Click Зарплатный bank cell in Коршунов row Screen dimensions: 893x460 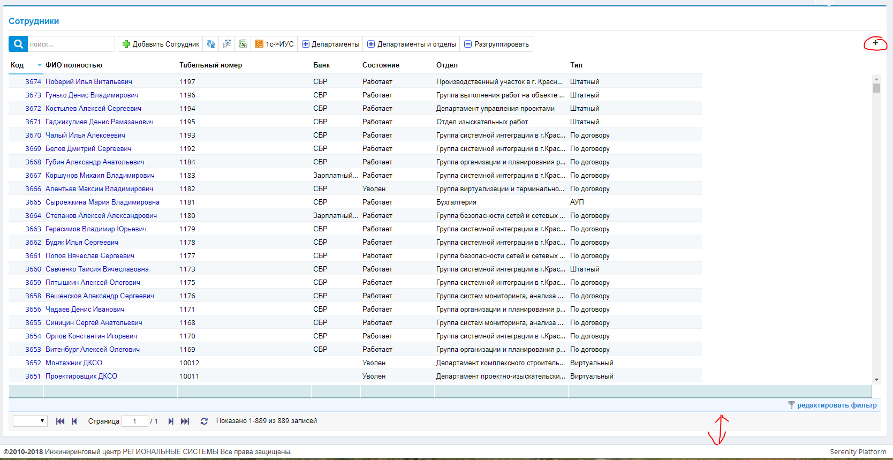point(336,175)
